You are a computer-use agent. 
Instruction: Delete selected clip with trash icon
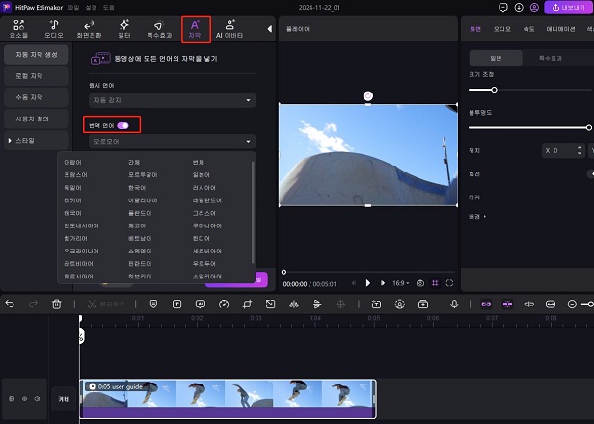[x=57, y=304]
